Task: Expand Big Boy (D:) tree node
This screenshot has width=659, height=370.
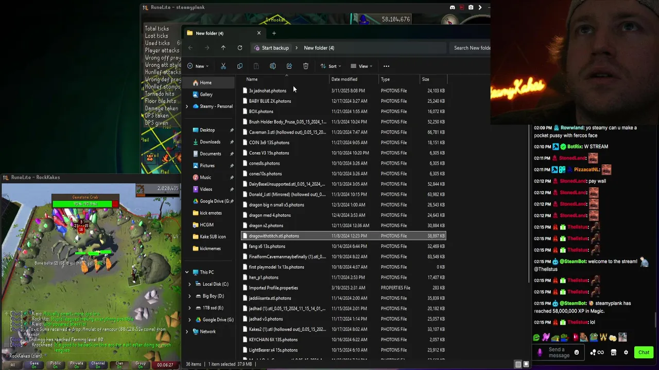Action: [x=189, y=296]
